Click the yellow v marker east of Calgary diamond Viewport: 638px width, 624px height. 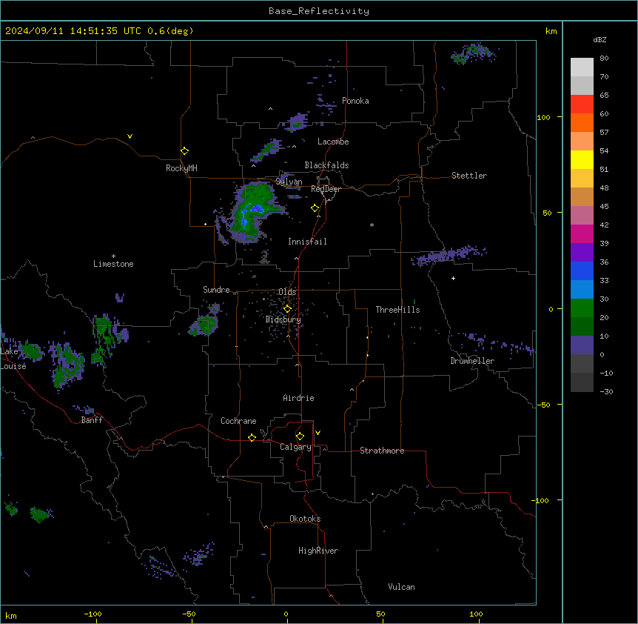pos(318,433)
